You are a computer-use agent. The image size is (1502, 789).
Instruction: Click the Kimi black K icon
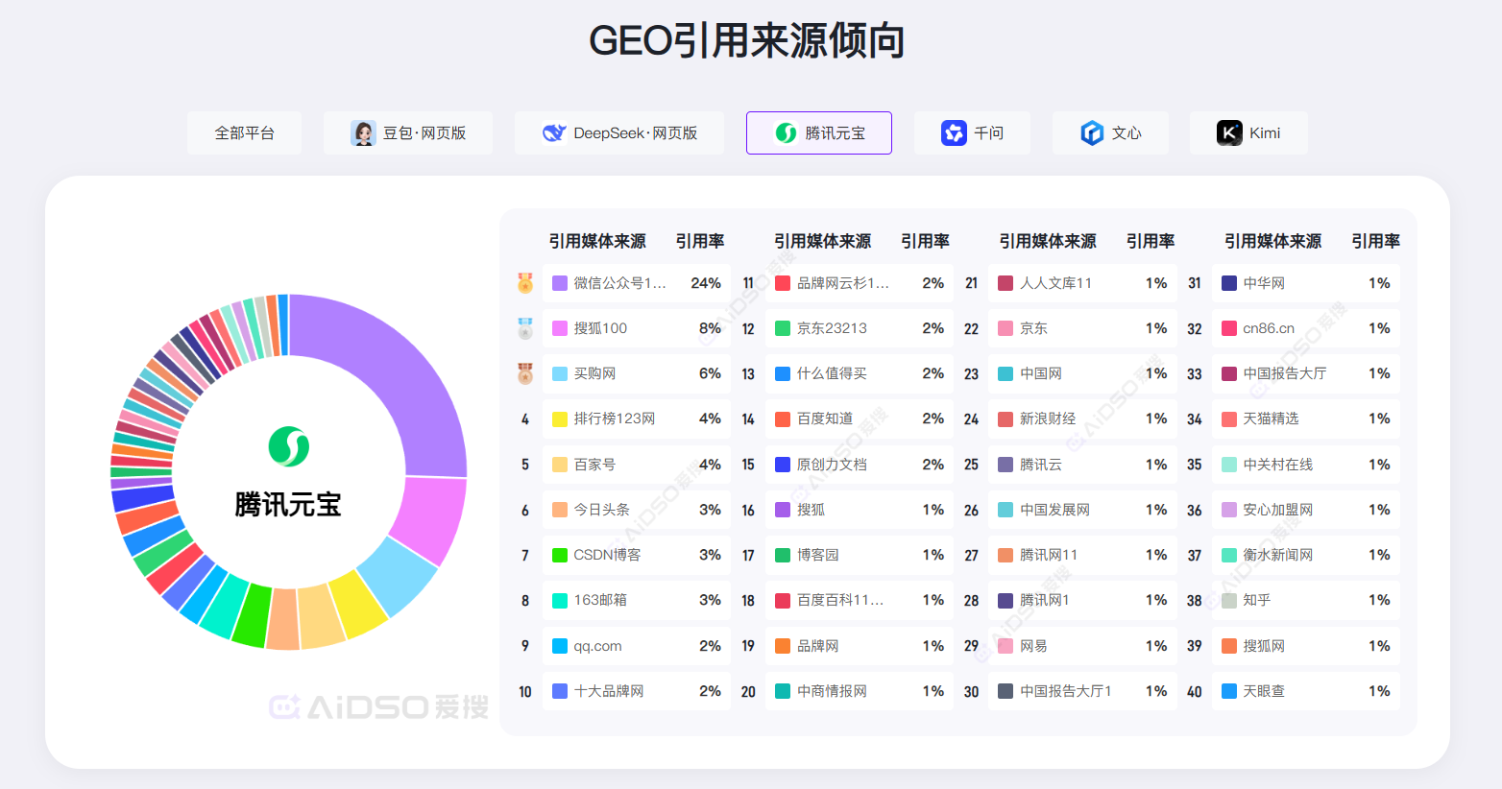(1229, 133)
